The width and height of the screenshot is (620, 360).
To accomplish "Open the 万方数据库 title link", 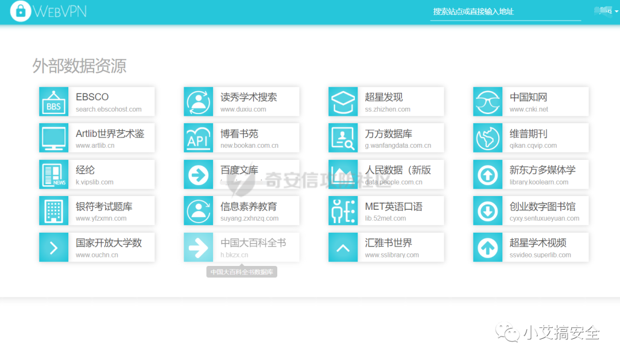I will (x=389, y=134).
